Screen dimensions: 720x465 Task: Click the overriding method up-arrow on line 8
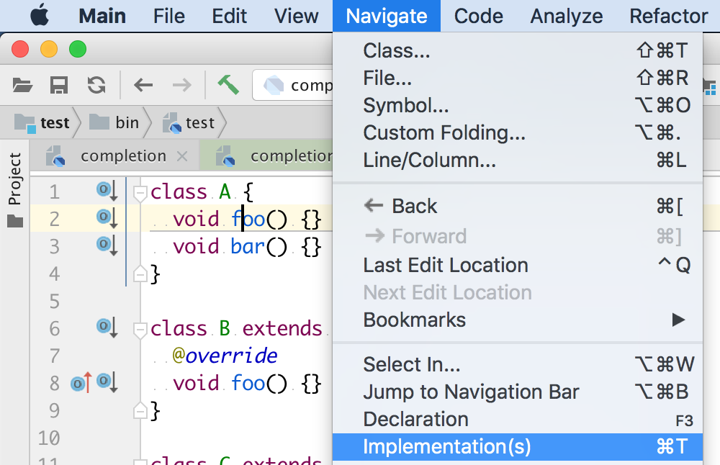(x=81, y=382)
